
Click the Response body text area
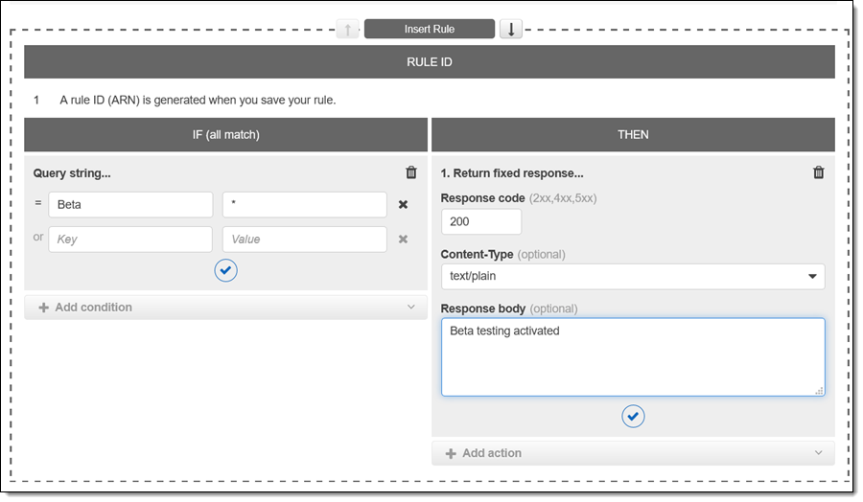coord(633,357)
